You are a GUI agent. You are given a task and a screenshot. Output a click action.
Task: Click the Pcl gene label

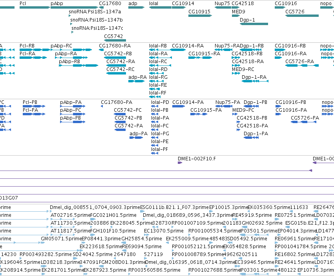[x=23, y=4]
